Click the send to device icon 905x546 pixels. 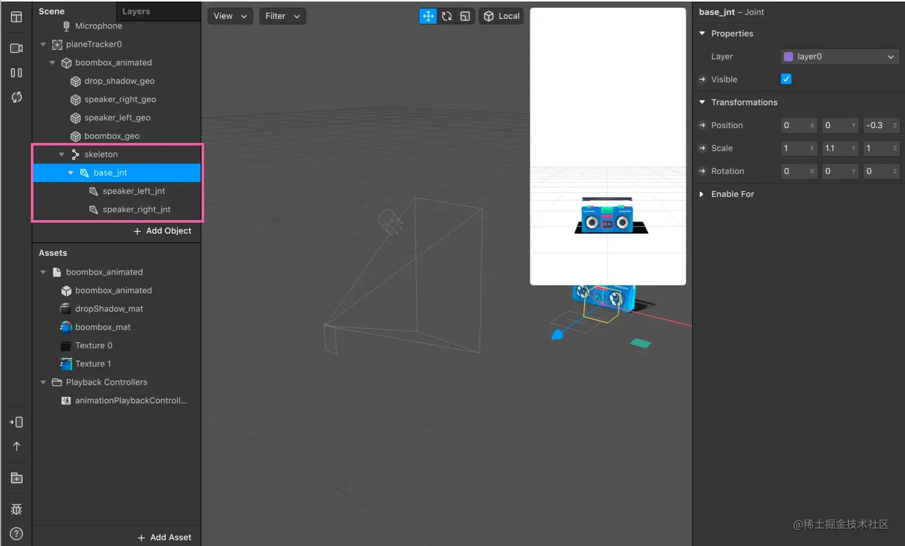click(x=16, y=422)
